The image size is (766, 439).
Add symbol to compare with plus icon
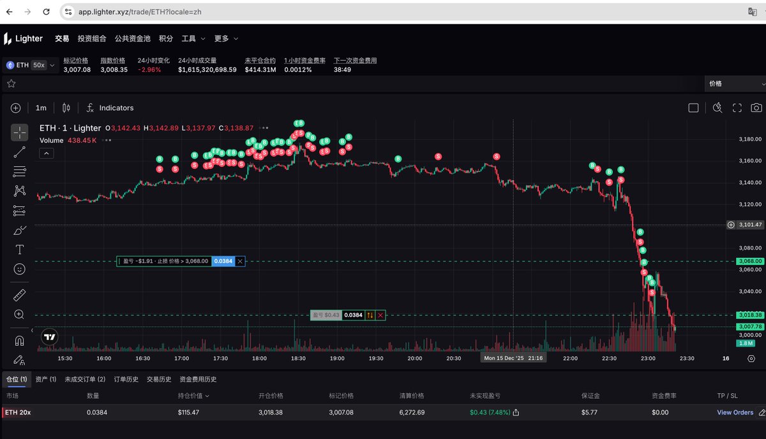pyautogui.click(x=16, y=108)
